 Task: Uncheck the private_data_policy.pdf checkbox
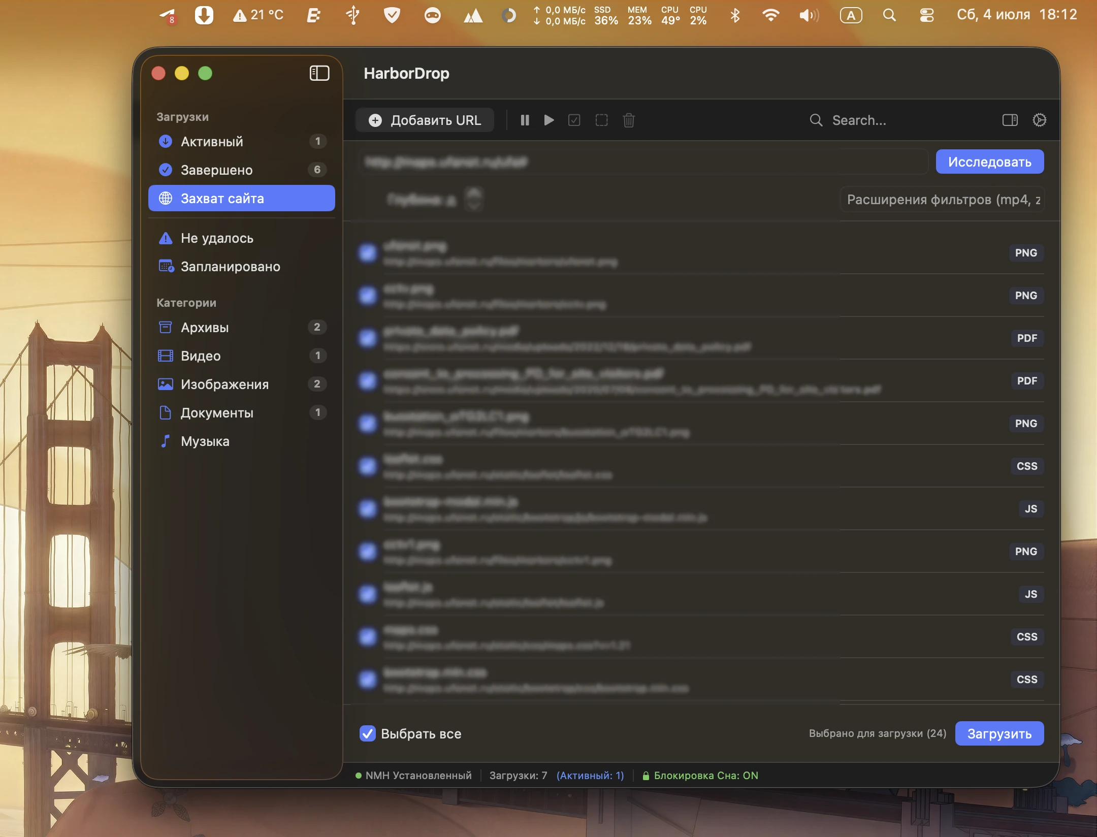click(x=368, y=338)
